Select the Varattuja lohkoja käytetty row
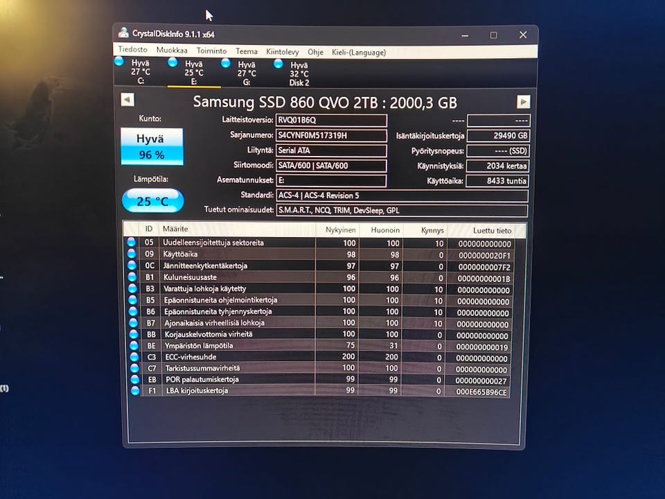This screenshot has width=665, height=499. click(x=320, y=288)
